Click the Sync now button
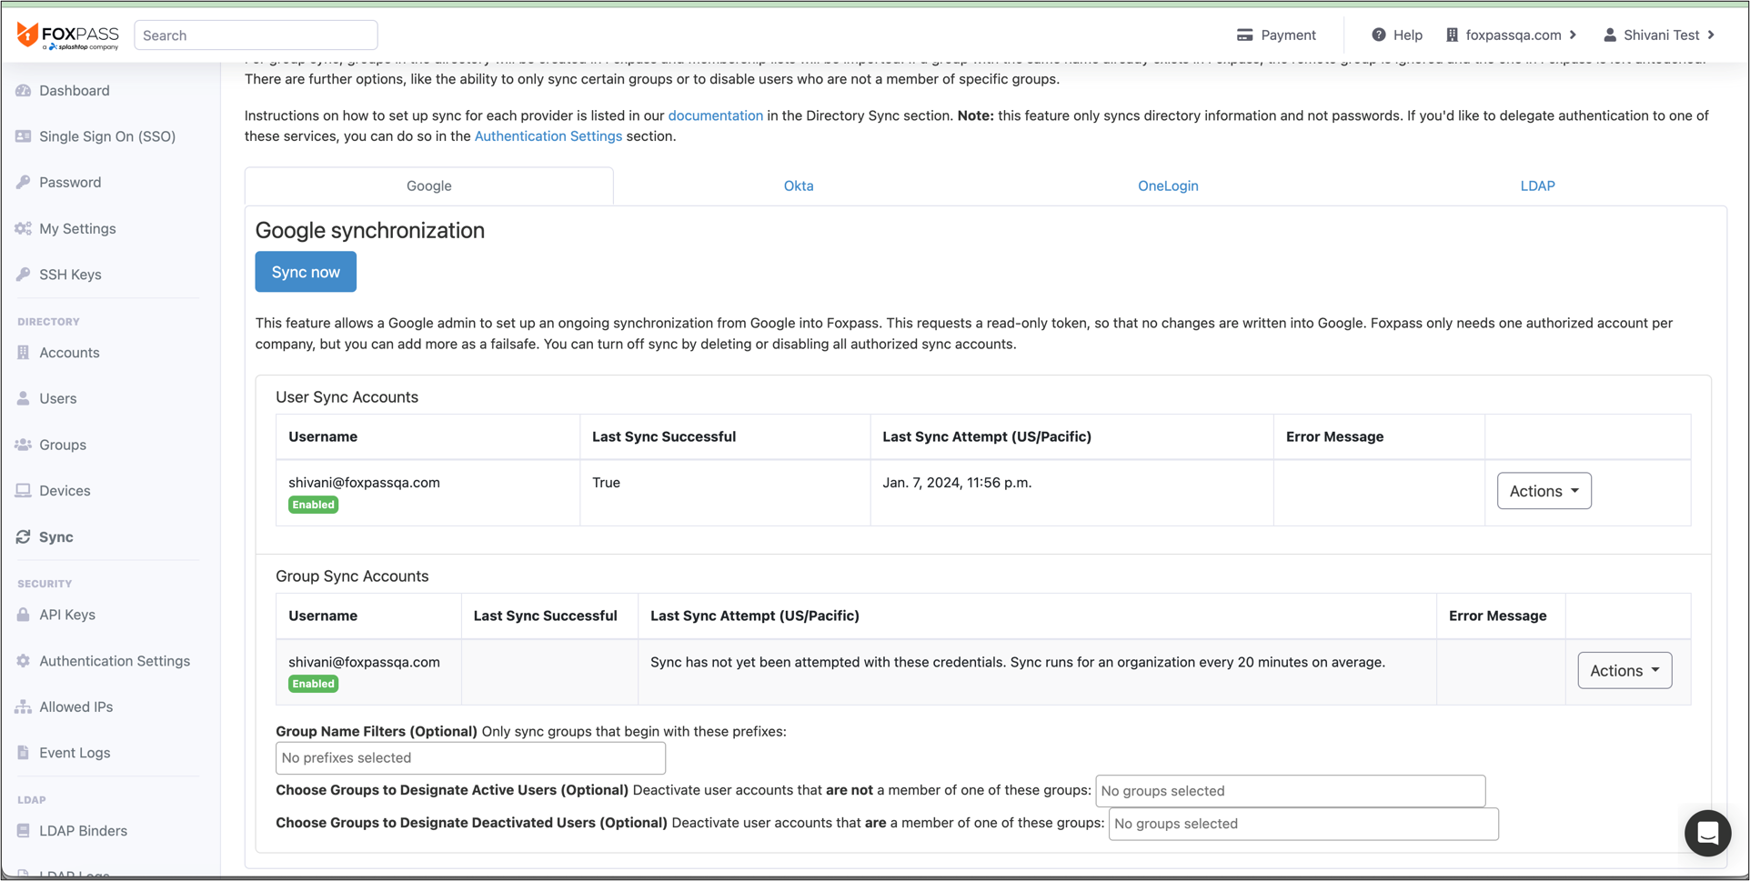The width and height of the screenshot is (1750, 881). (306, 272)
